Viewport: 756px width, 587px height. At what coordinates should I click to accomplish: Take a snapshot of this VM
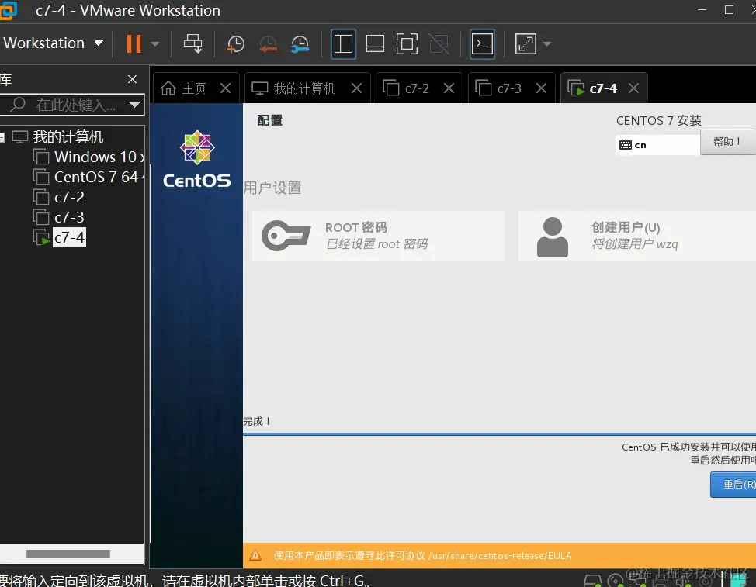pyautogui.click(x=236, y=44)
